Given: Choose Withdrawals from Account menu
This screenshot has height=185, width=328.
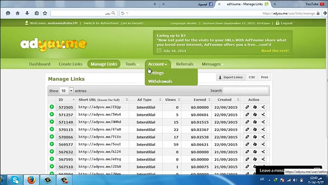Looking at the screenshot, I should [x=160, y=81].
